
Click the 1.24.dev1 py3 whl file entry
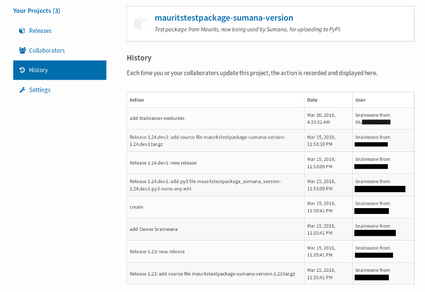[205, 185]
